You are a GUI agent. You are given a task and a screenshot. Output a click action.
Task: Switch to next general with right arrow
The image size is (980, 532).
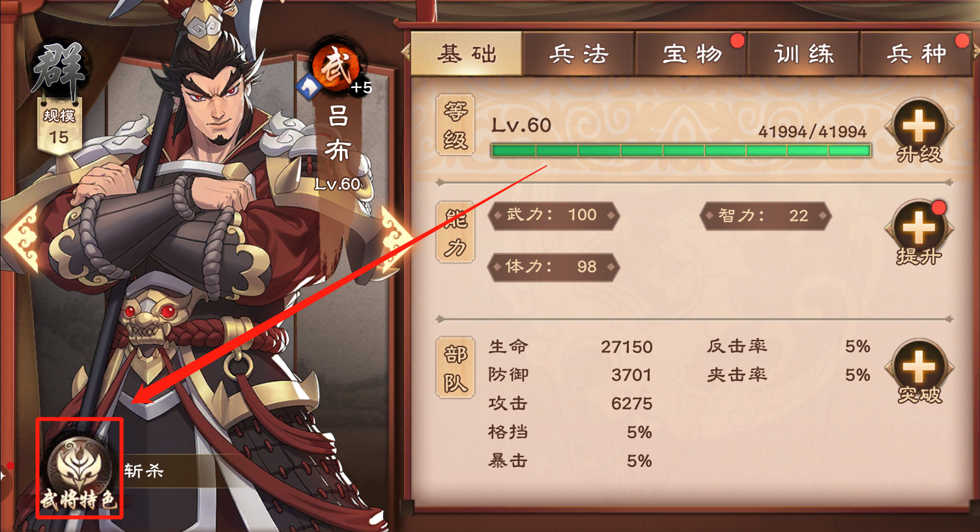pos(395,239)
